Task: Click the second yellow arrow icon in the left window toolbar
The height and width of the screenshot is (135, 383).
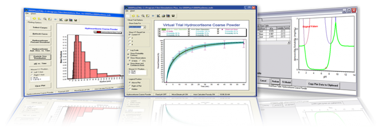Action: pos(39,19)
